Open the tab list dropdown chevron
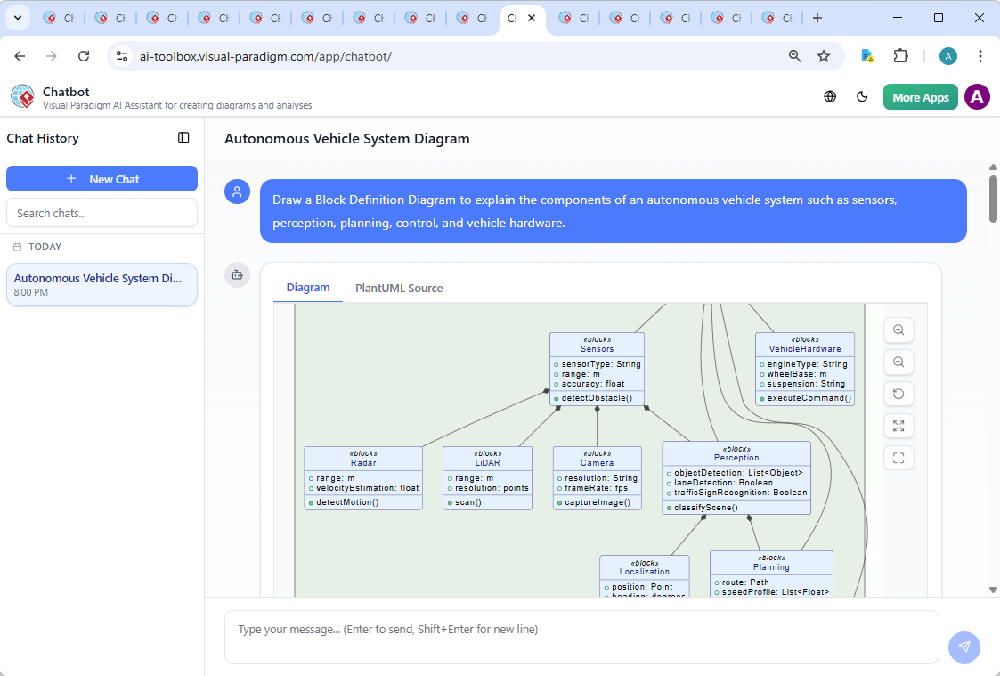1000x676 pixels. tap(17, 17)
